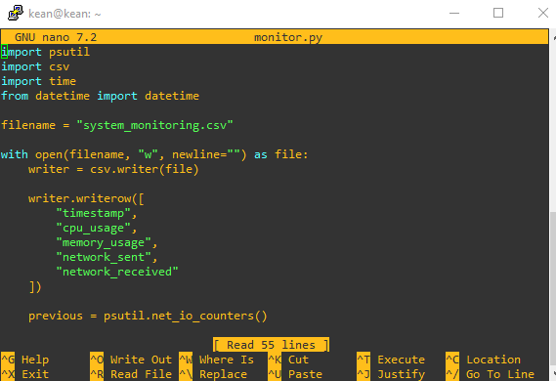Screen dimensions: 556x381
Task: Click the 'writer = csv.writer(file)' line
Action: pos(113,169)
